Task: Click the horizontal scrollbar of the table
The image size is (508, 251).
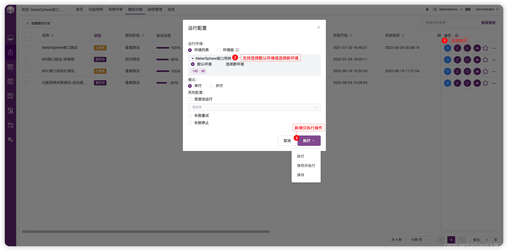Action: 146,232
